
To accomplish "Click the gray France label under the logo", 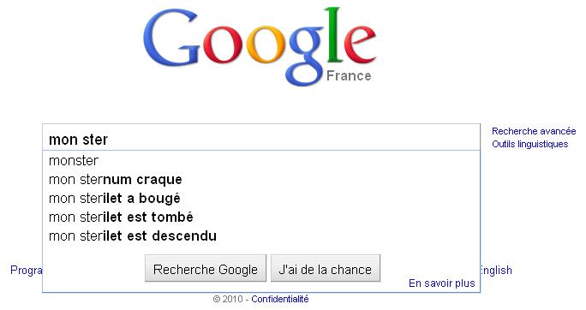I will [x=349, y=76].
